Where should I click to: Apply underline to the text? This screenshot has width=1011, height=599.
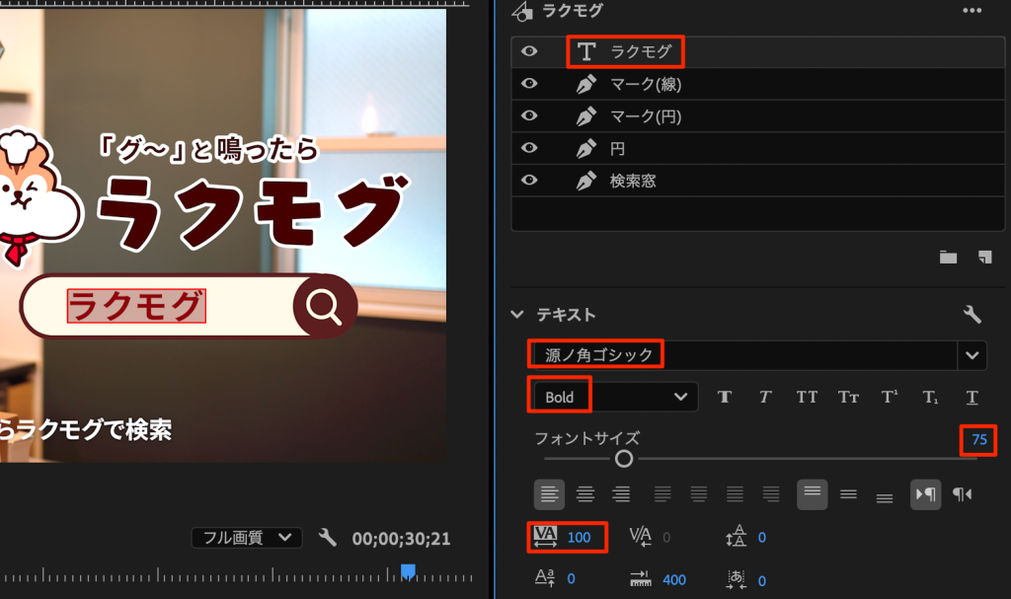(972, 397)
